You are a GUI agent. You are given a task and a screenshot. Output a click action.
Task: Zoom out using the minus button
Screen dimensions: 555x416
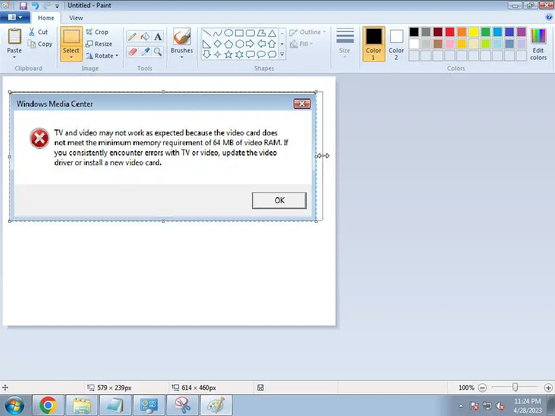coord(482,388)
